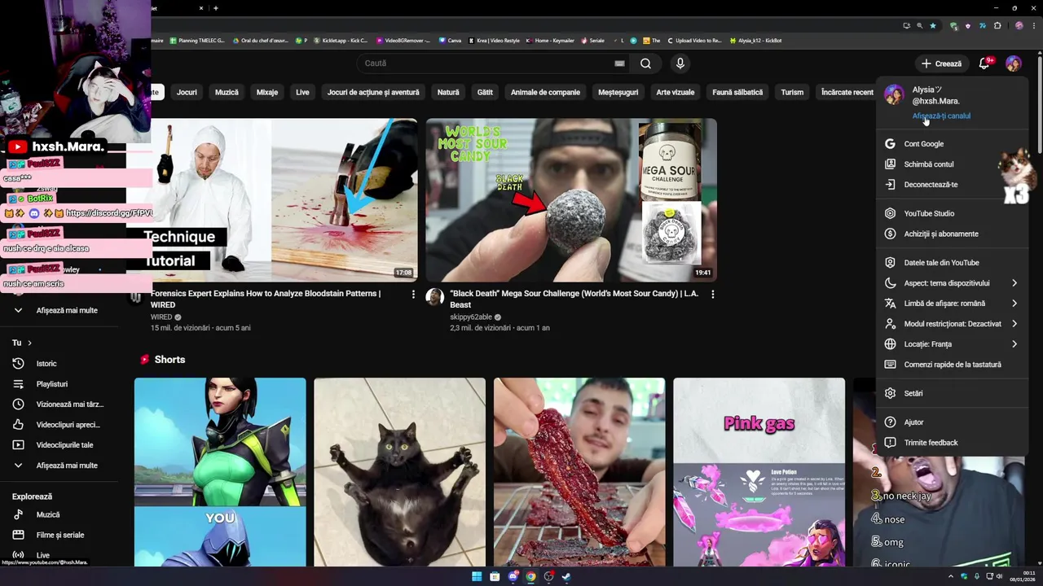Select the Gătit filter chip
Screen dimensions: 1043x586
(x=485, y=92)
